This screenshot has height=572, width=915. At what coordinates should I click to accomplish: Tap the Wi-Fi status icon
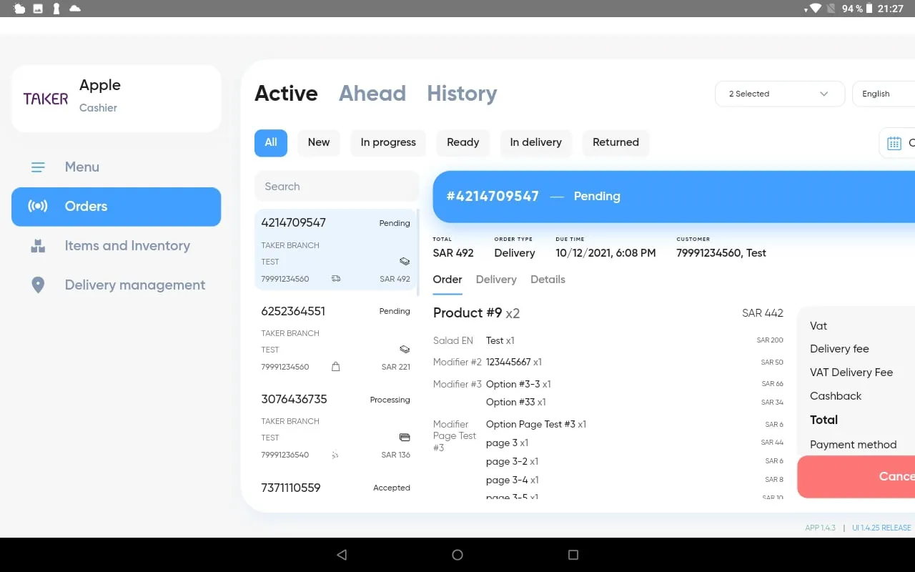(x=815, y=9)
